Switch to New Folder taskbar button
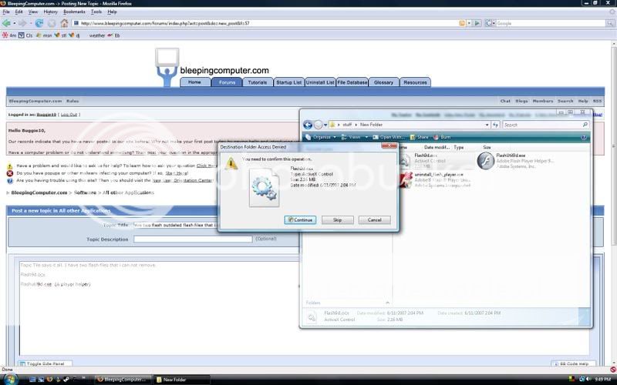This screenshot has width=617, height=385. (x=181, y=380)
